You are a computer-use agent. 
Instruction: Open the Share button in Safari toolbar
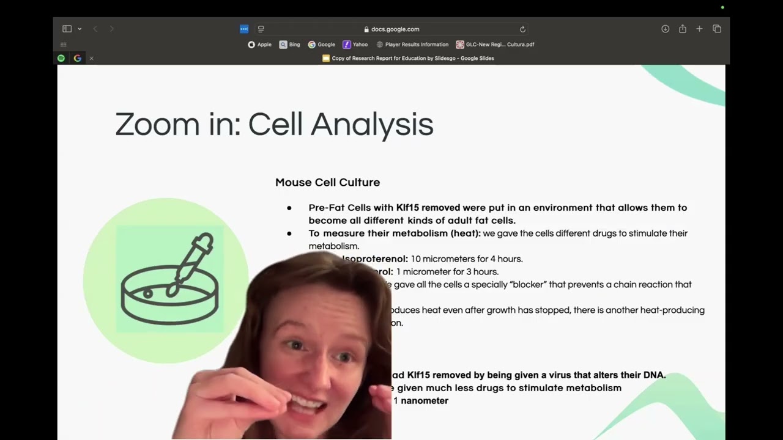(x=682, y=29)
